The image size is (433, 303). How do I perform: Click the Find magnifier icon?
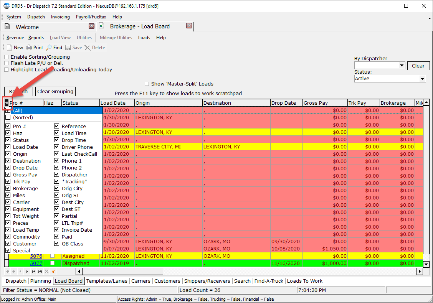point(49,48)
